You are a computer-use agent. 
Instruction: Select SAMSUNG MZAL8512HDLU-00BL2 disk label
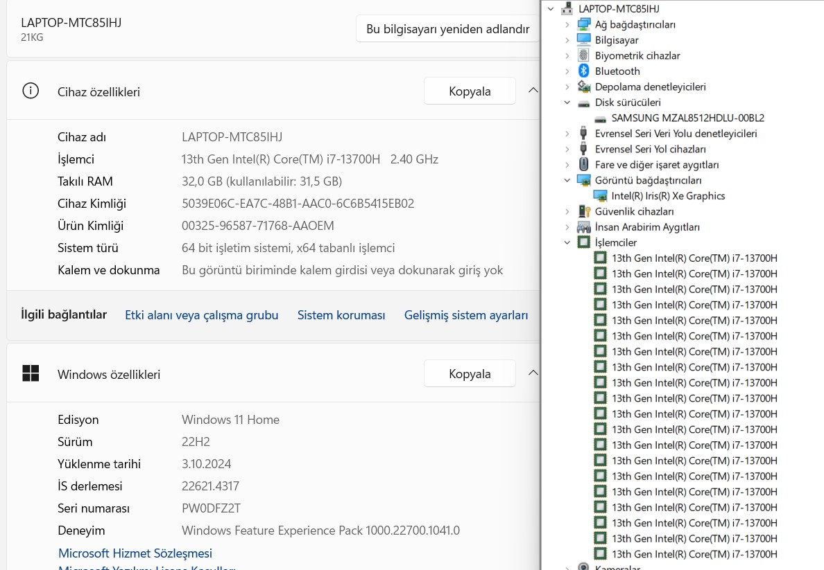688,118
